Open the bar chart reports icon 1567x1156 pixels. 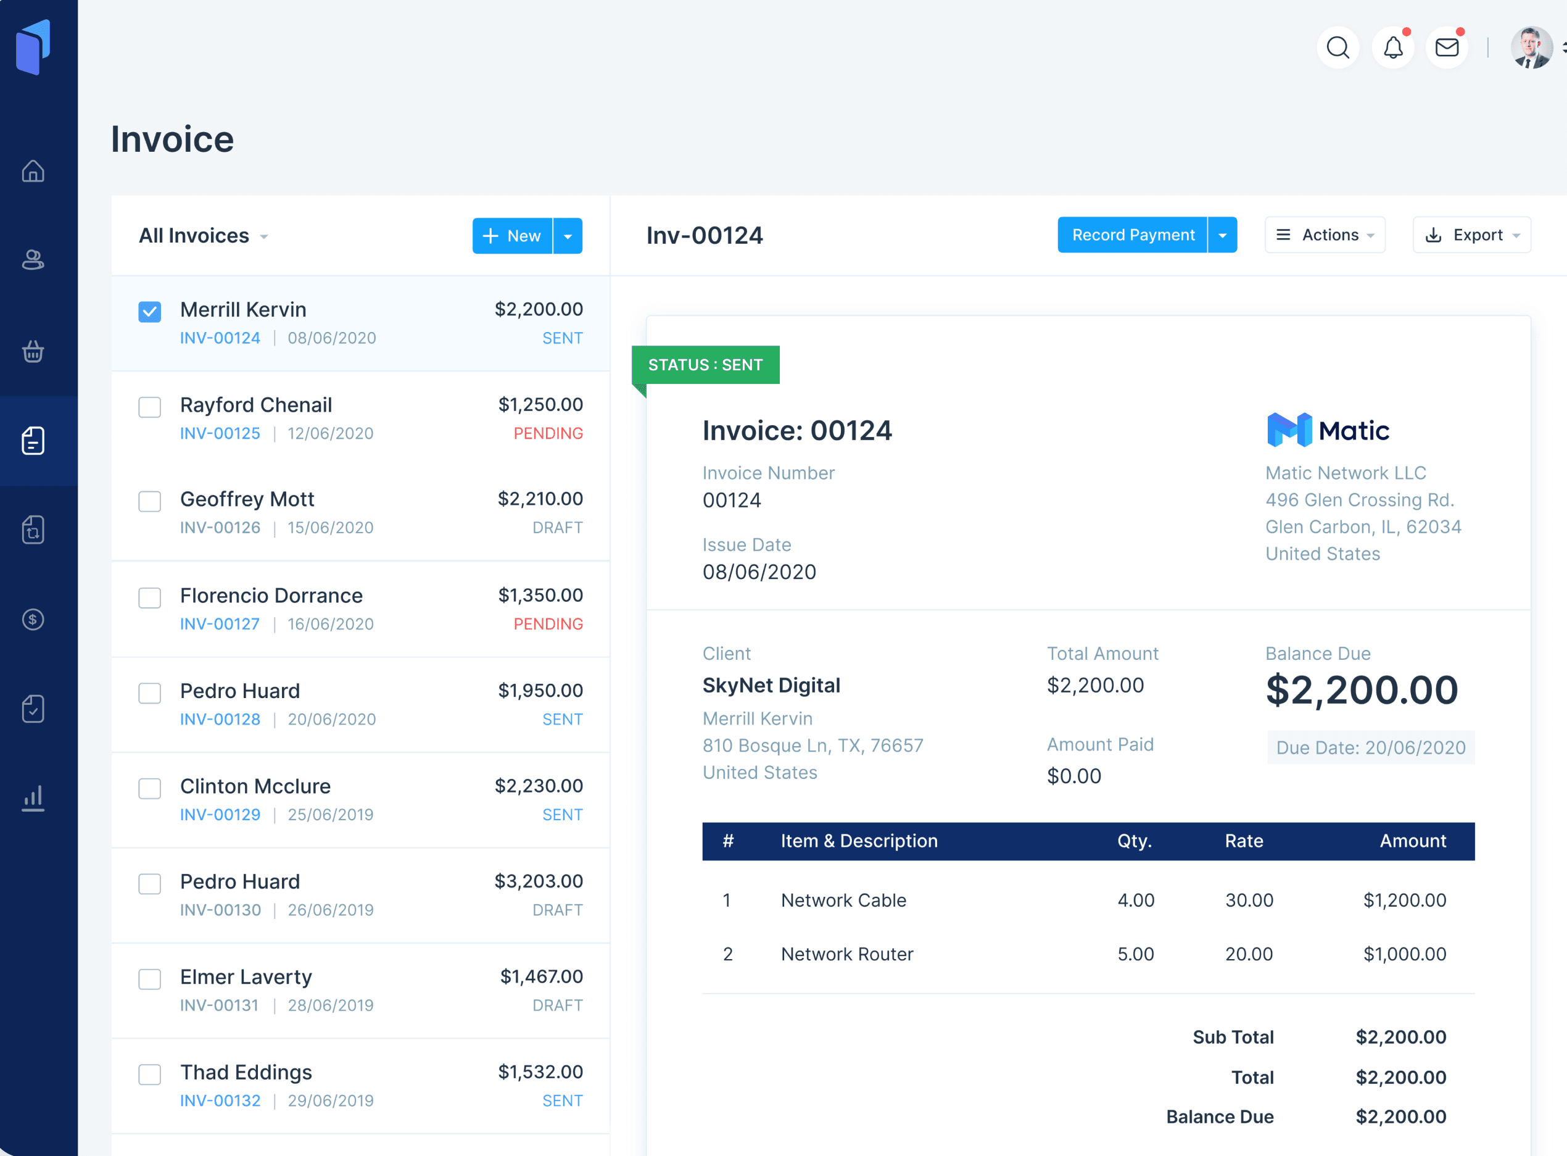tap(33, 798)
